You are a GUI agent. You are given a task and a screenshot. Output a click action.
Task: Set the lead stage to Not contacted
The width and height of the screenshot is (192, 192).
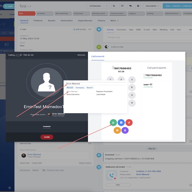click(x=62, y=13)
